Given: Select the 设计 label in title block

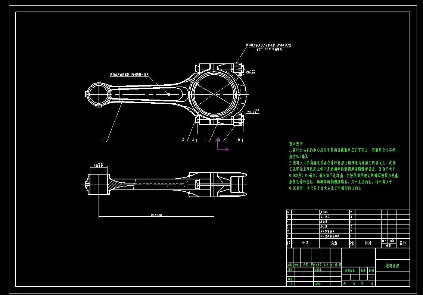Looking at the screenshot, I should (x=290, y=269).
